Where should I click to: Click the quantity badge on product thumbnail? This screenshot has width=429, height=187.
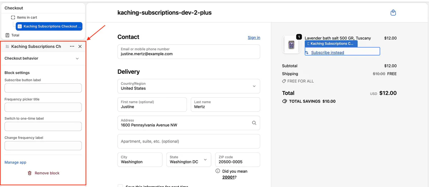point(299,37)
